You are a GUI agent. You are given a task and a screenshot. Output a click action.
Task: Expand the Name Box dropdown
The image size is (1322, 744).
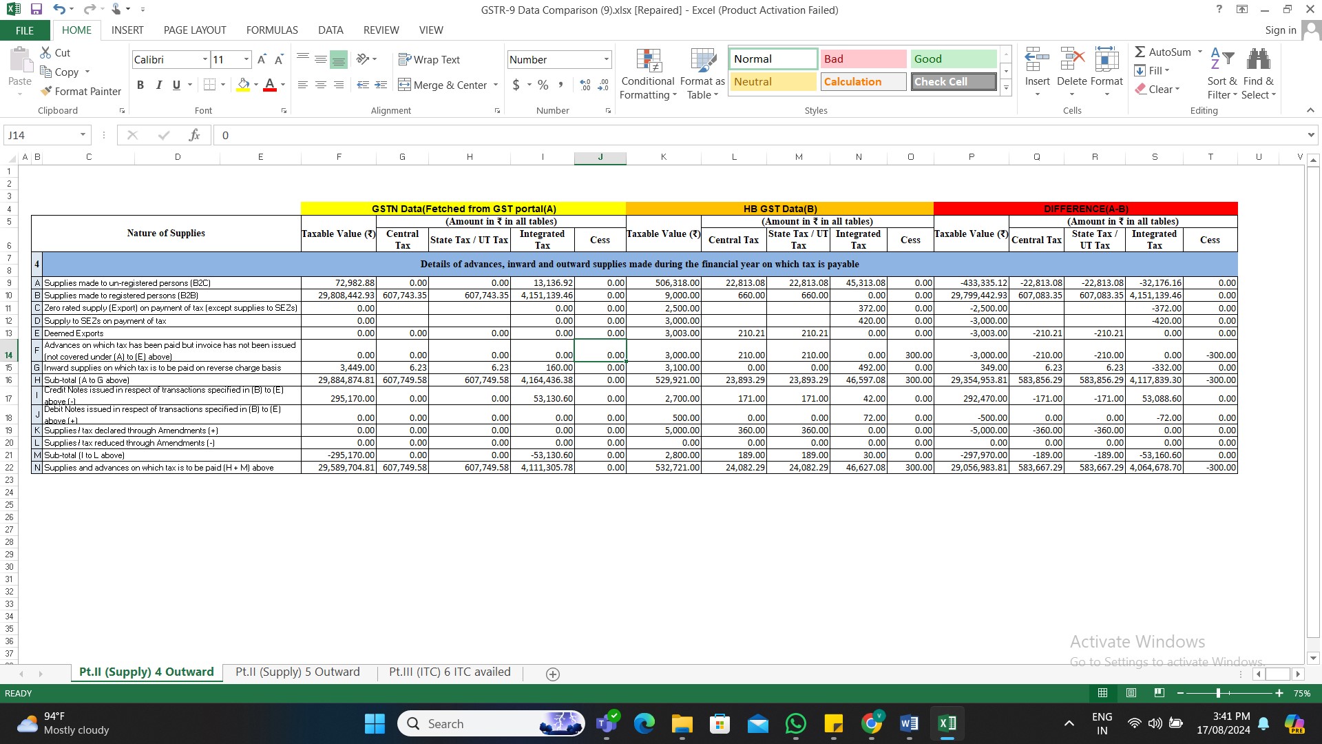pos(83,135)
